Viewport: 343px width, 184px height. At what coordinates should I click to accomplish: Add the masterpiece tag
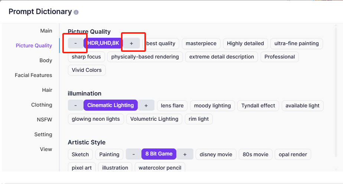point(201,43)
